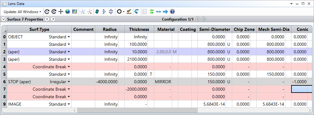Viewport: 314px width, 115px height.
Task: Open Standard type dropdown on IMAGE row
Action: point(69,104)
